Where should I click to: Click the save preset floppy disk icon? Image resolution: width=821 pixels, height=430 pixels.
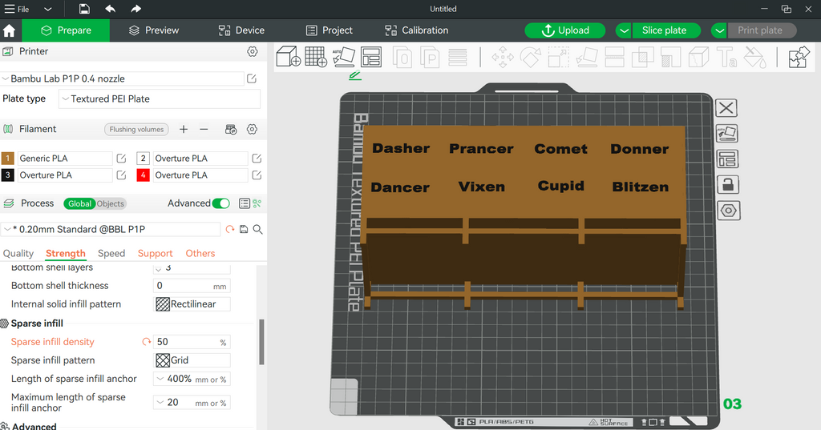244,229
